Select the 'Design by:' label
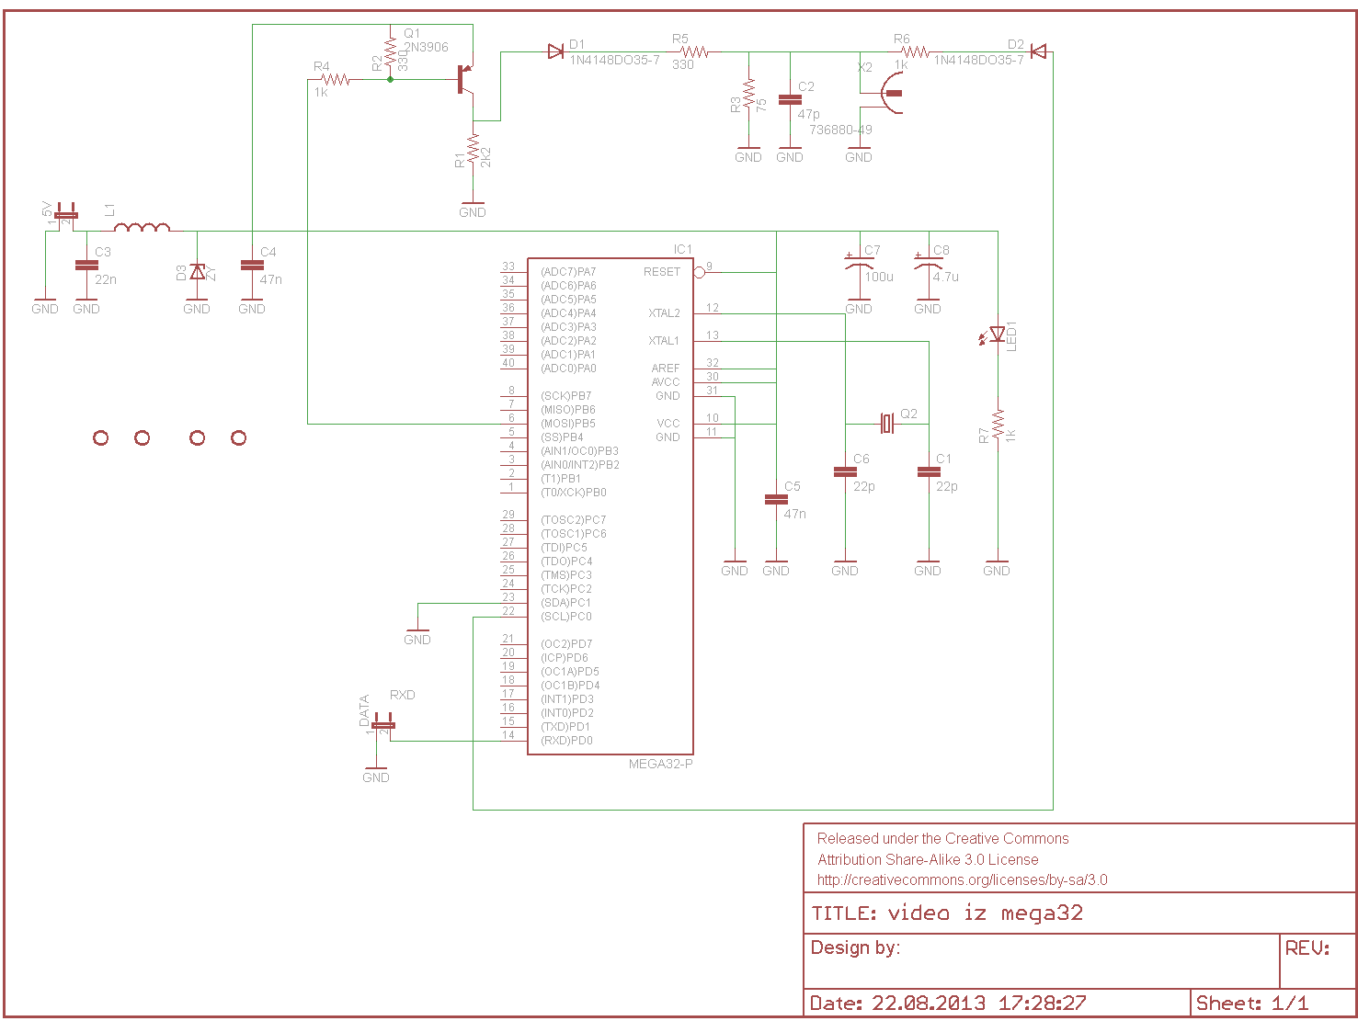The width and height of the screenshot is (1358, 1021). pyautogui.click(x=855, y=947)
